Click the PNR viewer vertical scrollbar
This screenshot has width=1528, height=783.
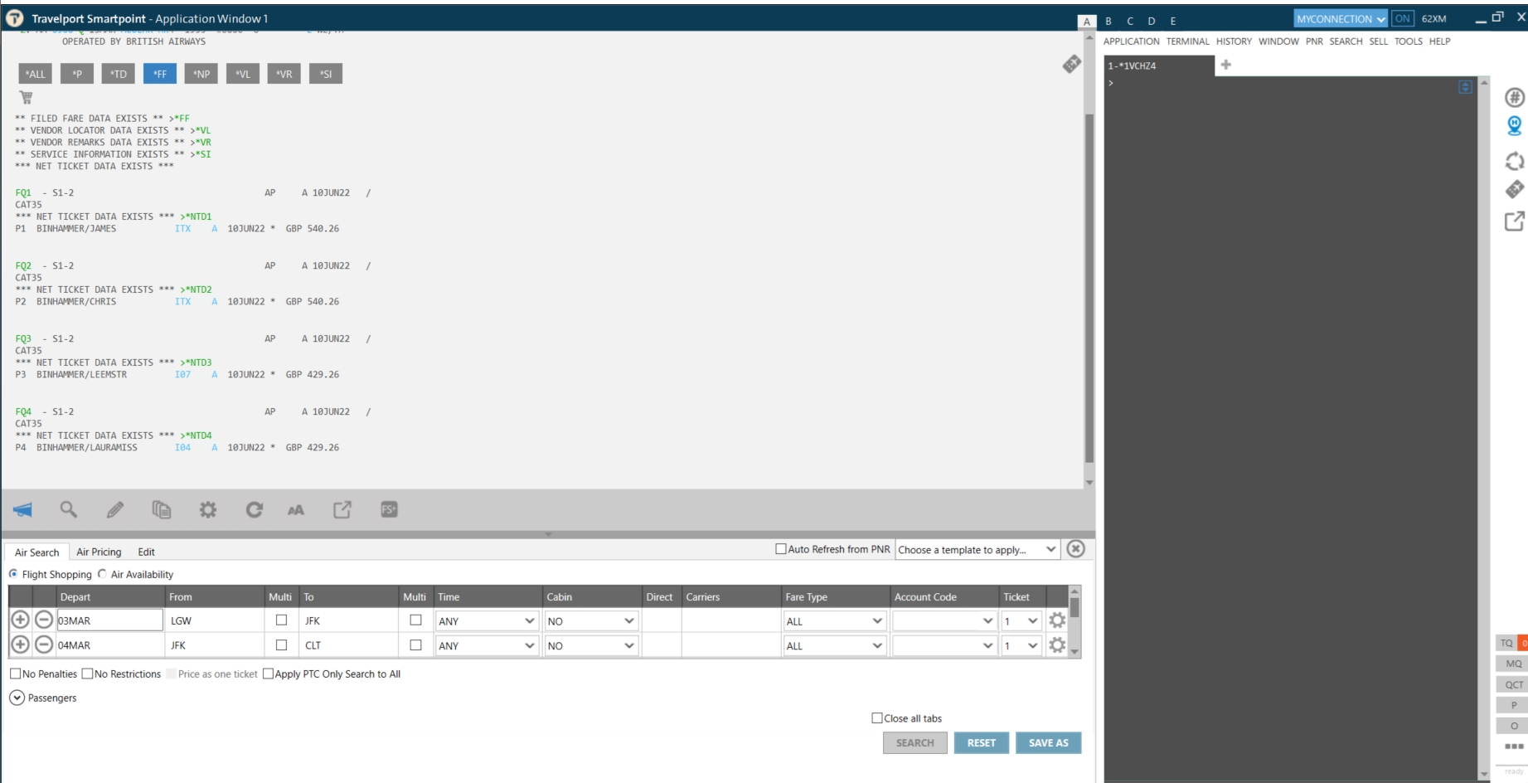(x=1089, y=288)
